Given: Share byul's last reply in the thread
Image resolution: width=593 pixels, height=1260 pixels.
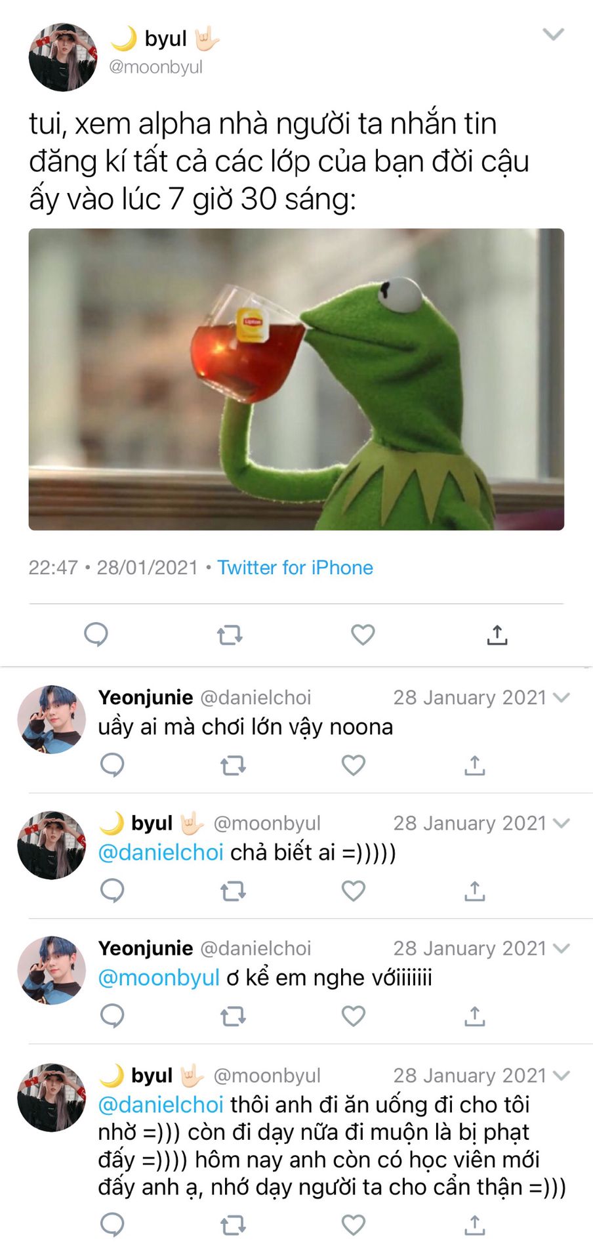Looking at the screenshot, I should tap(475, 1225).
